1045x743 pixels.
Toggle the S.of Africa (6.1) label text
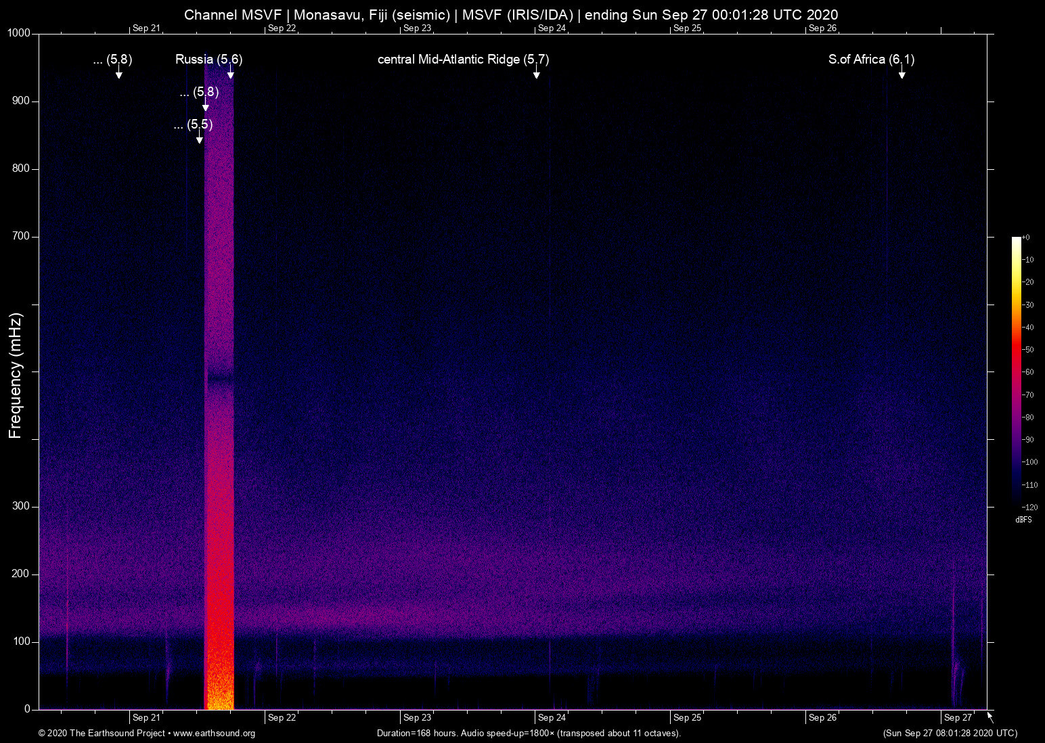tap(872, 60)
